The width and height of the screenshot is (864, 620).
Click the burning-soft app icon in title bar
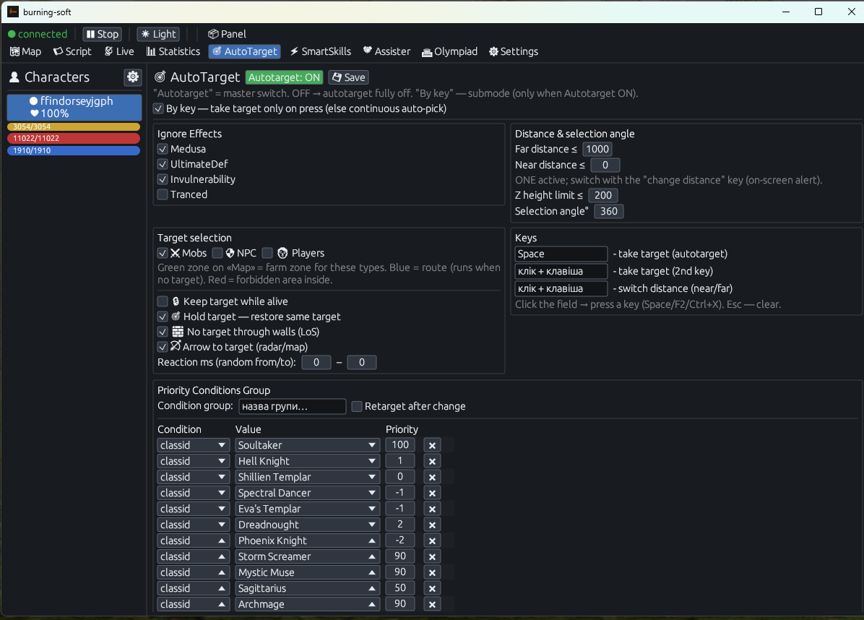point(13,12)
